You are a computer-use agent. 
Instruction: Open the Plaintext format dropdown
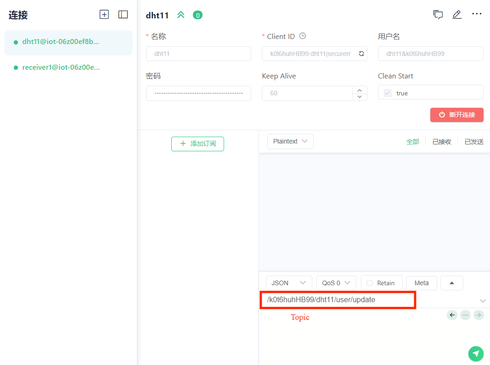[x=290, y=141]
